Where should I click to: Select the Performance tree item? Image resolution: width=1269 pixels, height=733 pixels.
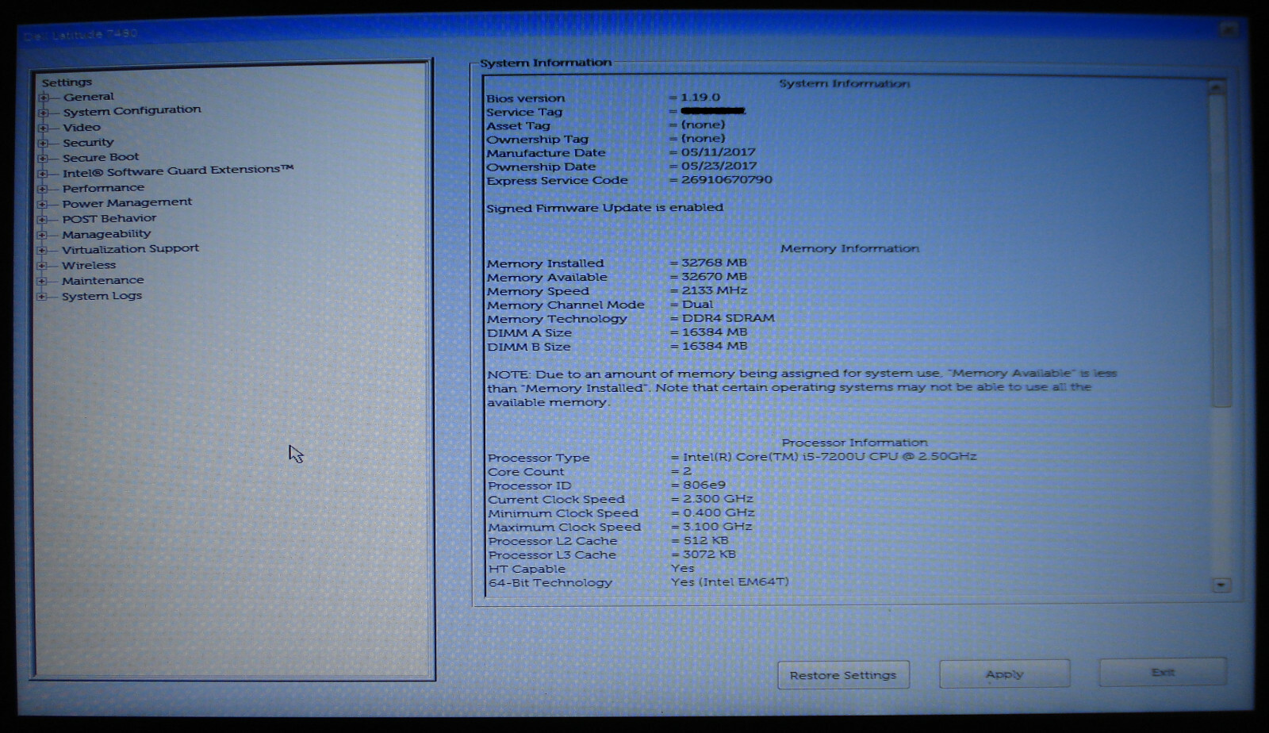point(103,188)
